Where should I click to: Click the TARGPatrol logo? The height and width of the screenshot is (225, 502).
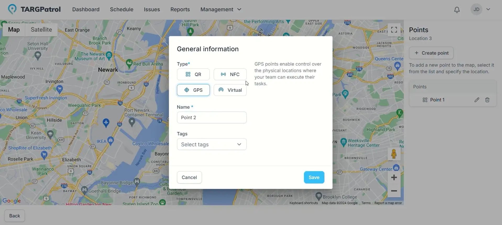[34, 9]
